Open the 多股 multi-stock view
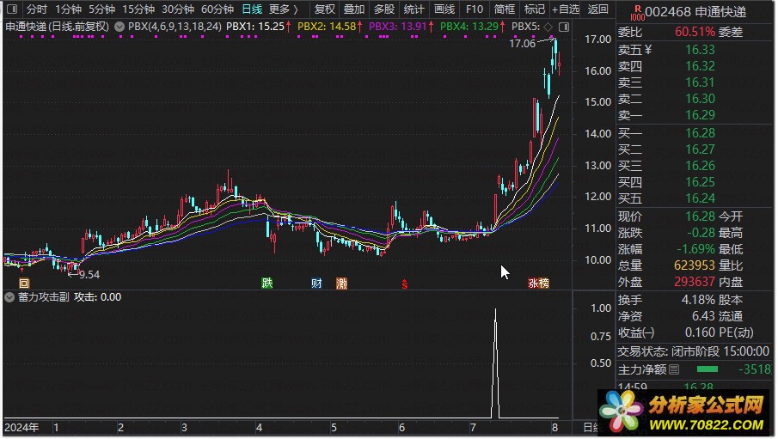 pos(384,9)
